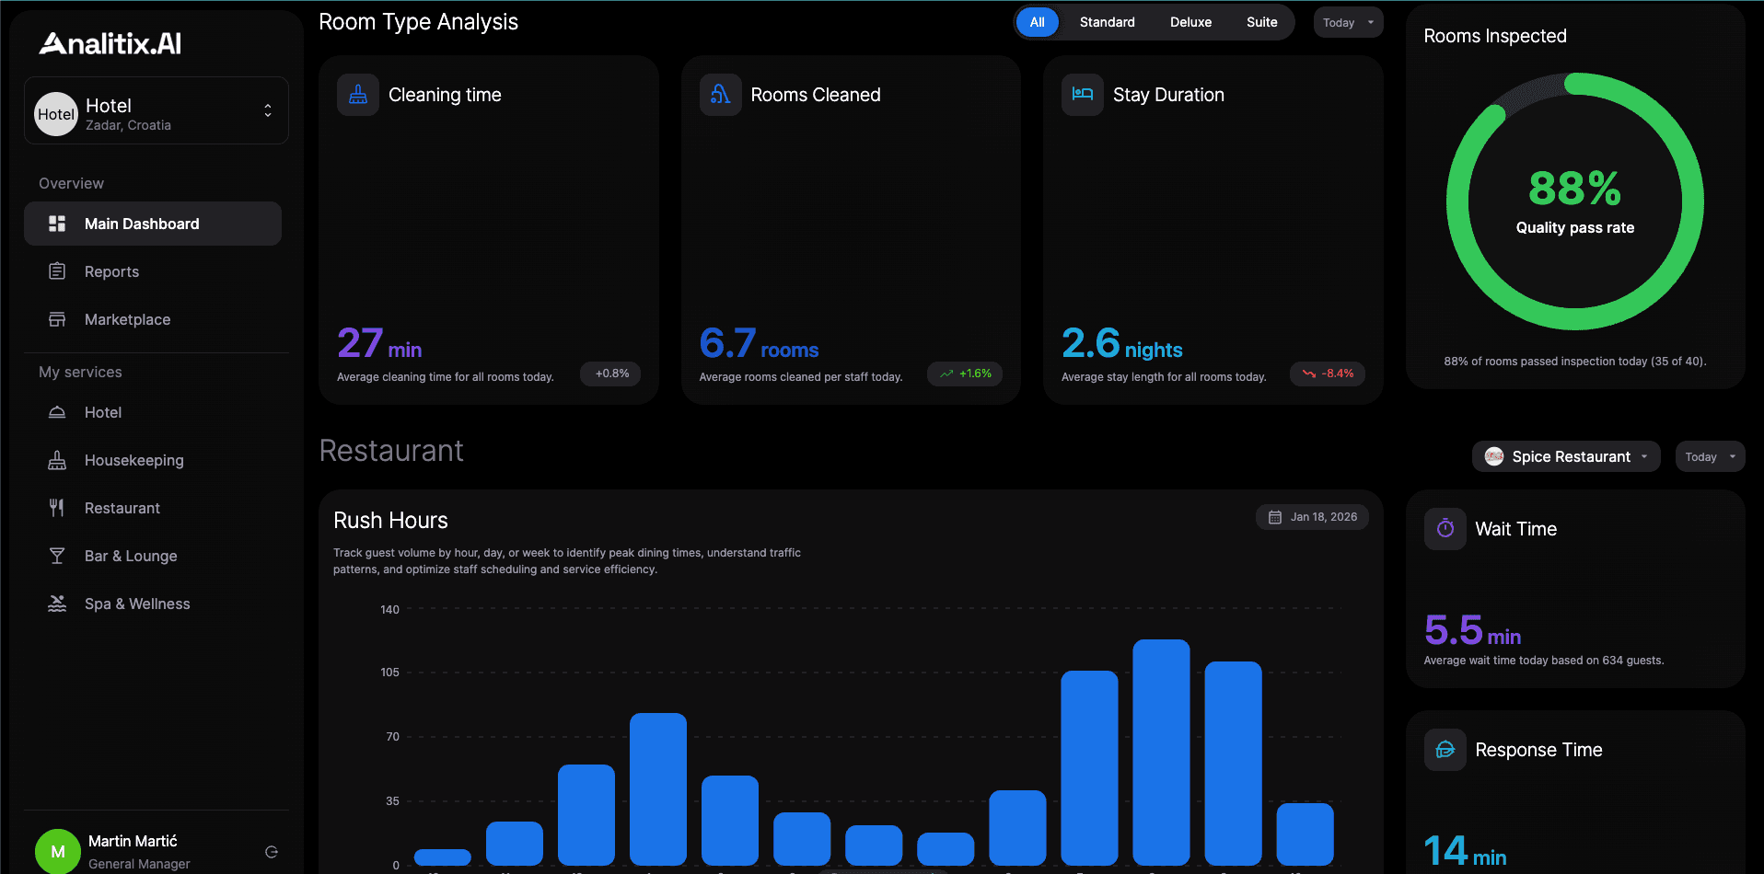This screenshot has height=874, width=1764.
Task: Expand the Today dropdown in Room Type Analysis
Action: click(x=1347, y=23)
